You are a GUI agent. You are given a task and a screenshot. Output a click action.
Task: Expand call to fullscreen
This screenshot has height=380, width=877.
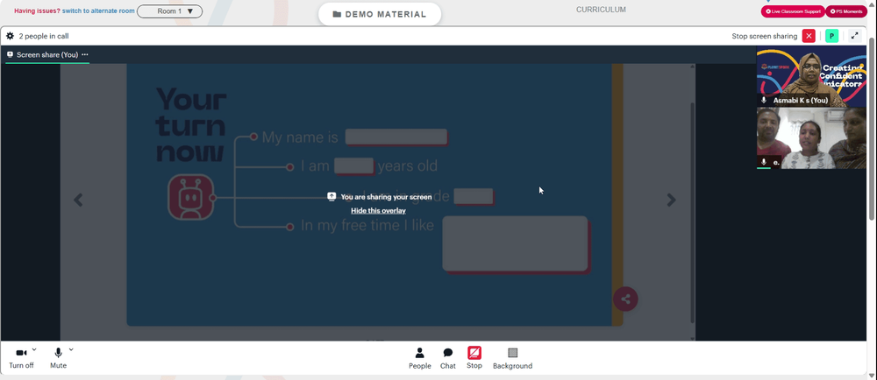point(854,36)
